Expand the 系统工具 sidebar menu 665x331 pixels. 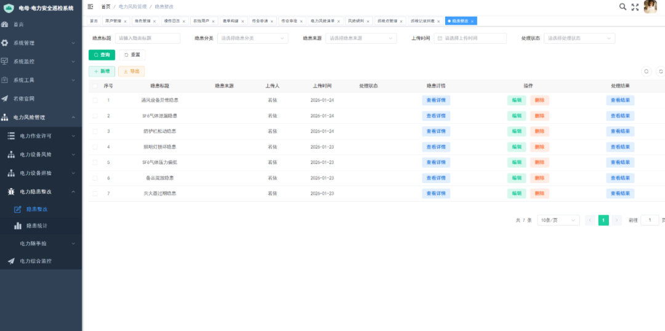click(x=41, y=80)
